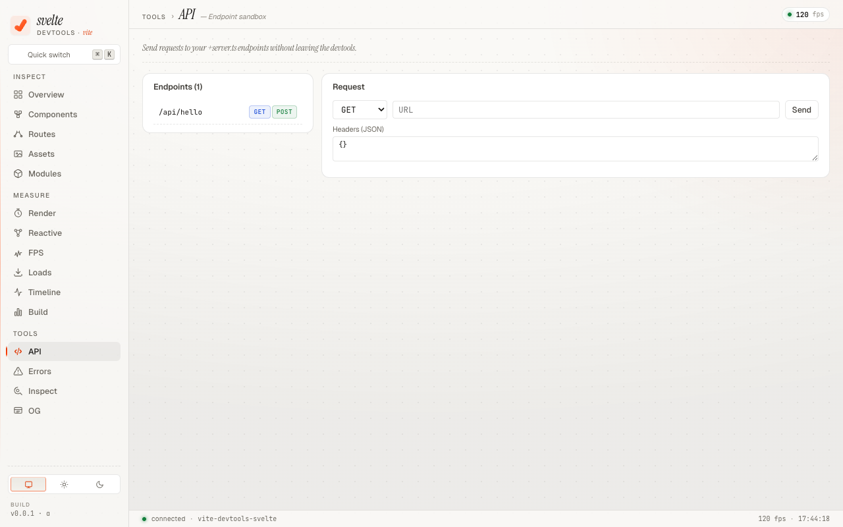The image size is (843, 527).
Task: Click the build version v0.0.1 text
Action: [30, 513]
